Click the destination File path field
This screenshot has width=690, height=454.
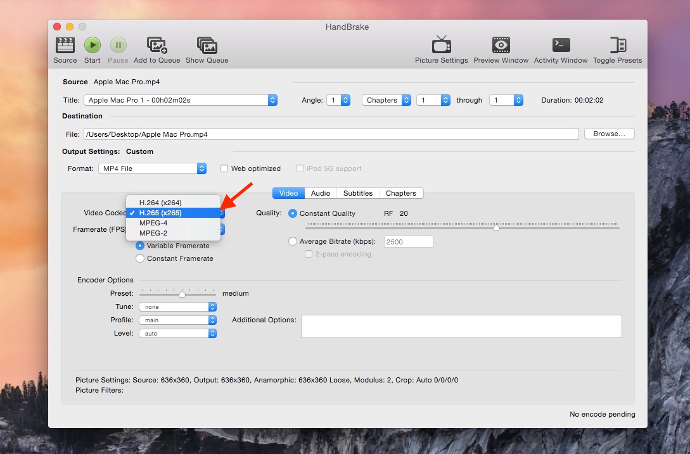point(331,134)
